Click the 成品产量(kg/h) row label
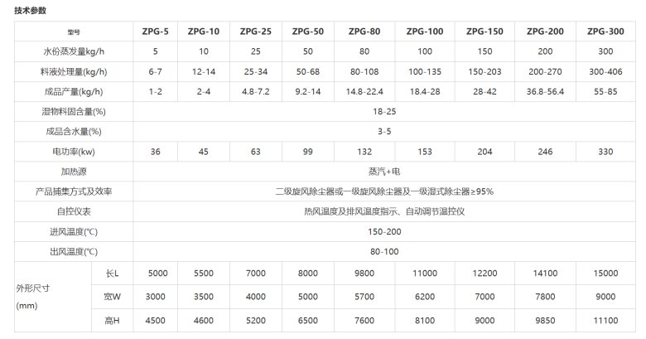The image size is (646, 339). coord(74,91)
